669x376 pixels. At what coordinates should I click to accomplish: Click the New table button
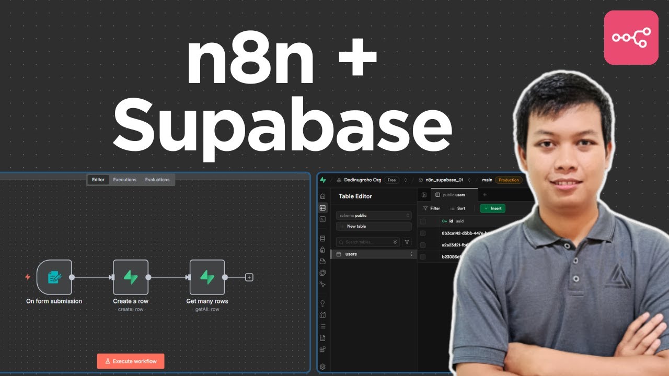pyautogui.click(x=374, y=226)
